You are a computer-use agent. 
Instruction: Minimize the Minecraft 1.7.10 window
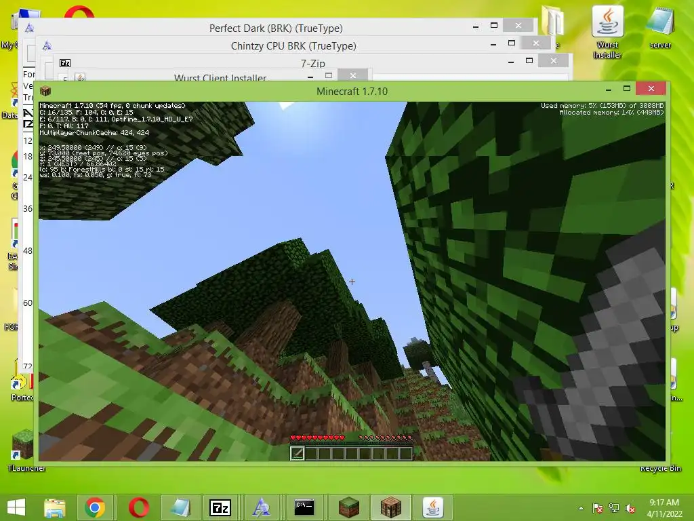(609, 89)
